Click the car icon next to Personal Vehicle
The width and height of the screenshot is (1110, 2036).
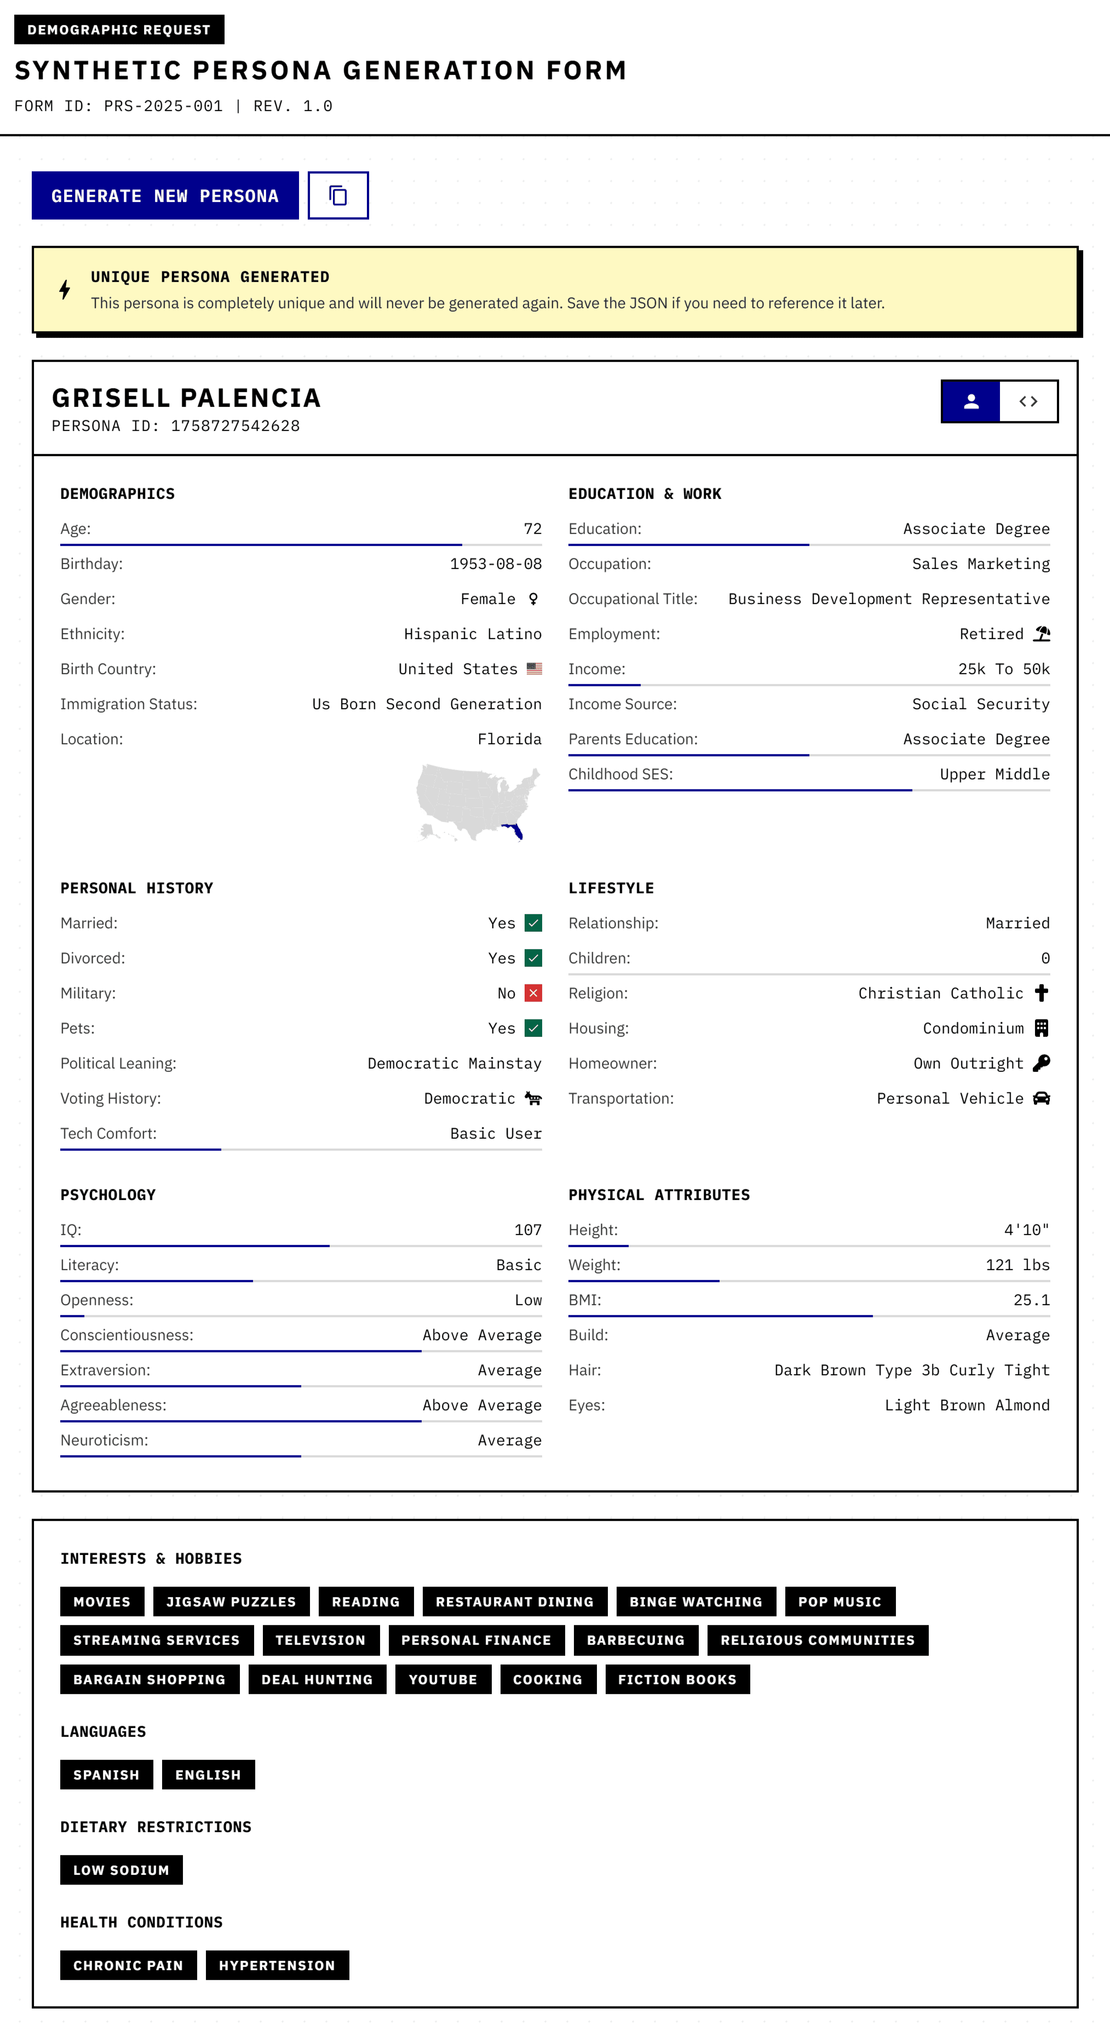(x=1042, y=1098)
